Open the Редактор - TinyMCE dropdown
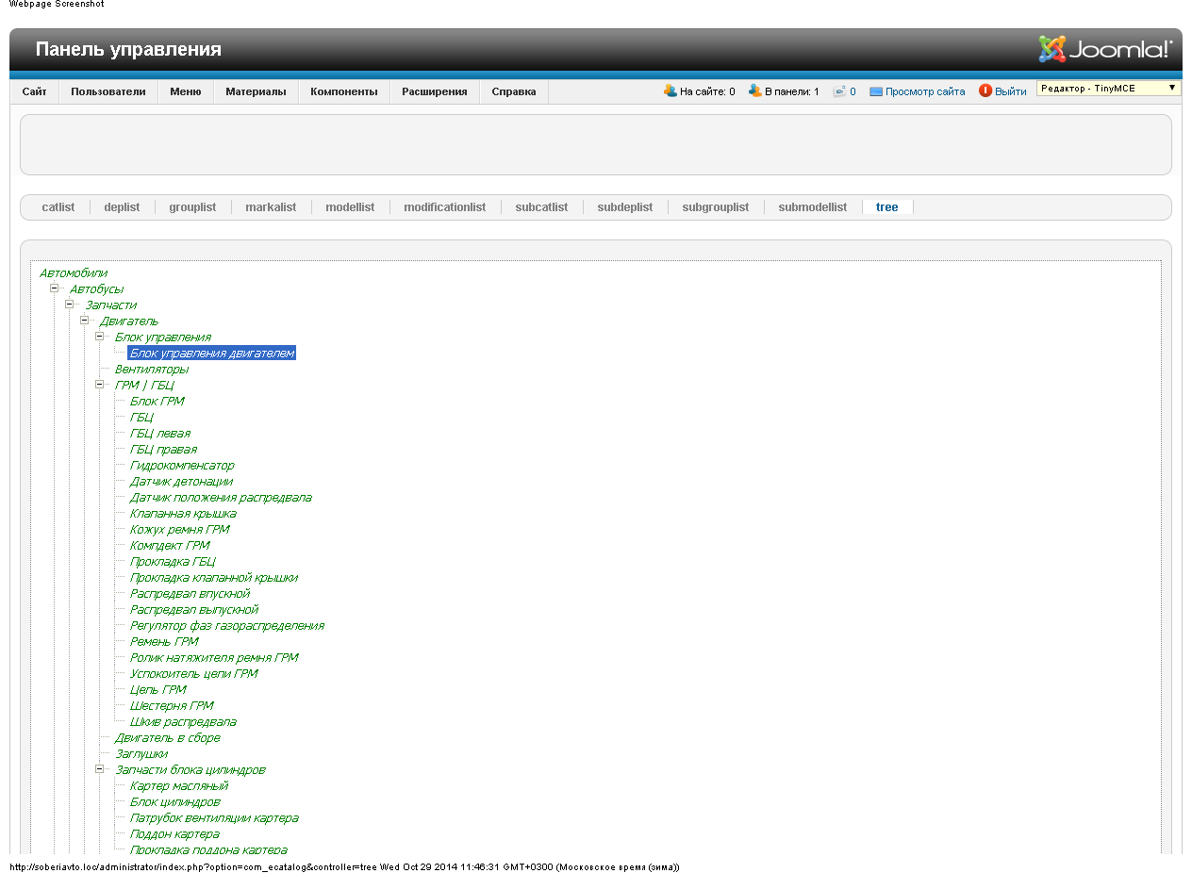Viewport: 1192px width, 873px height. [x=1108, y=89]
